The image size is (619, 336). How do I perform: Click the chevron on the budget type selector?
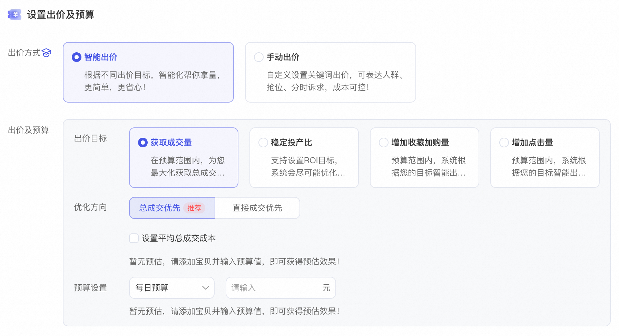(x=205, y=288)
